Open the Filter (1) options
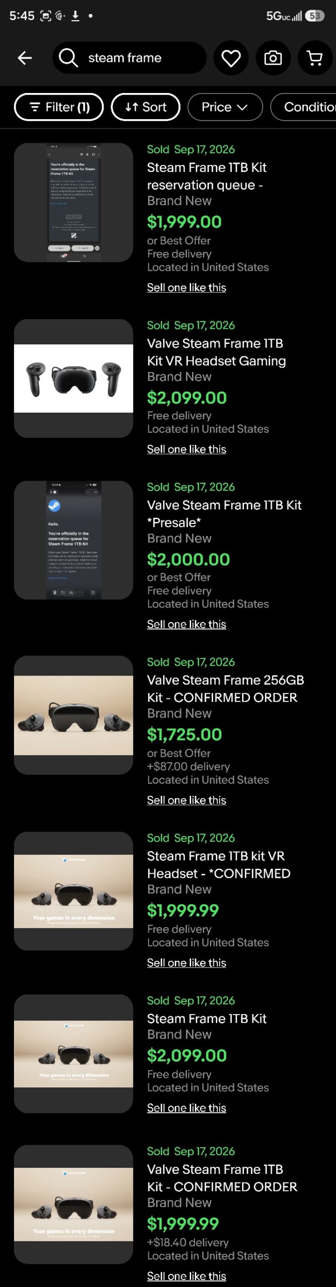The height and width of the screenshot is (1287, 336). click(59, 107)
